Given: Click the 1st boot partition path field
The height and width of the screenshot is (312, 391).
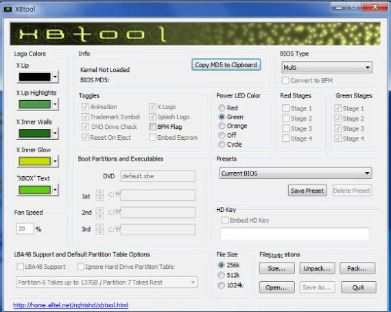Looking at the screenshot, I should click(x=158, y=195).
